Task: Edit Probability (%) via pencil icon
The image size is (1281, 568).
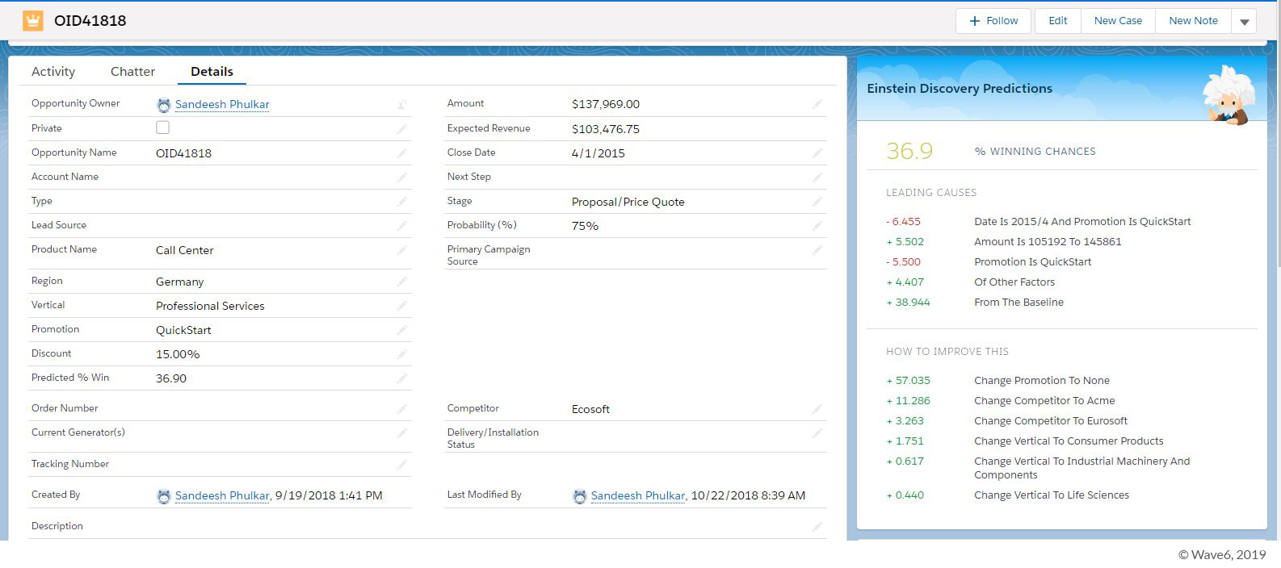Action: pos(817,226)
